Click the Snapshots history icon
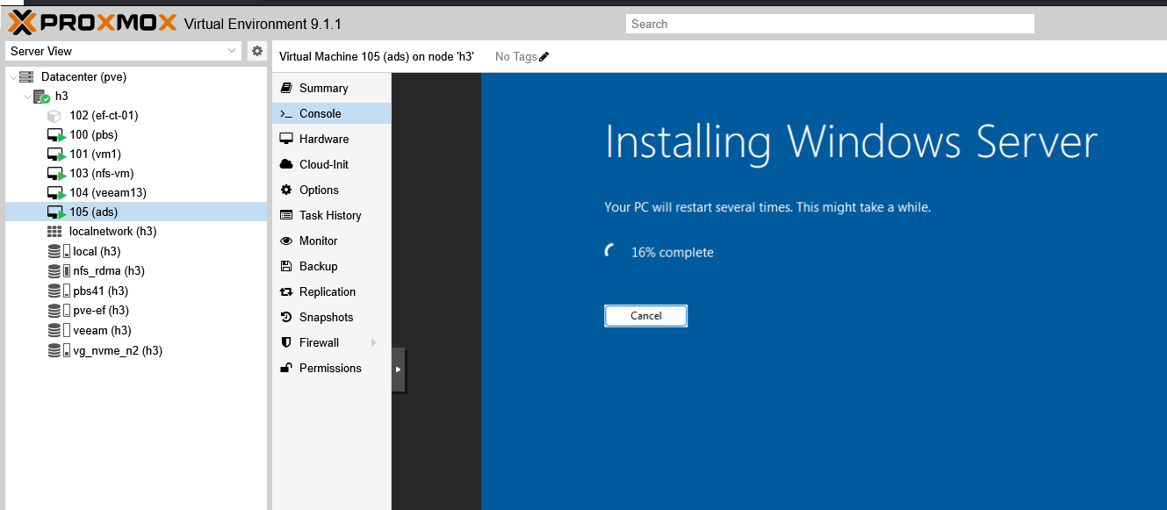 click(x=285, y=317)
